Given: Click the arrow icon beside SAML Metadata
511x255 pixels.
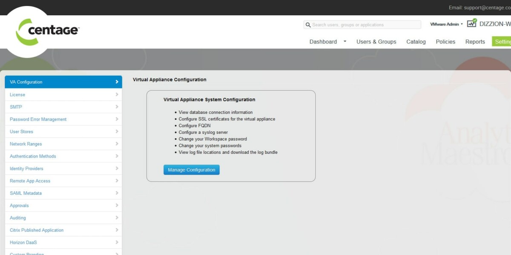Looking at the screenshot, I should click(117, 193).
